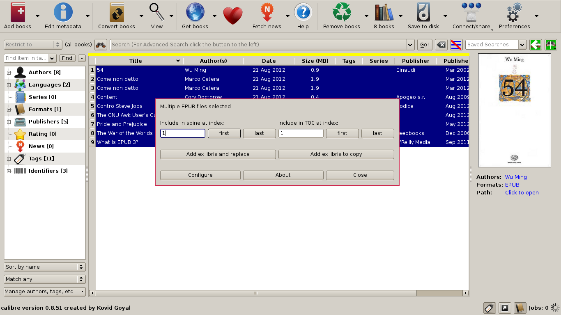
Task: Sort by the Size (MB) column header
Action: tap(315, 61)
